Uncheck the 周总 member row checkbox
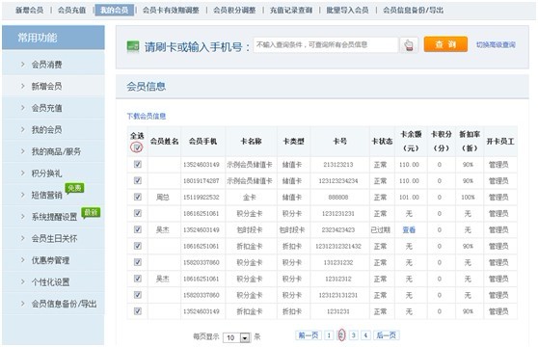Screen dimensions: 538x347 [138, 197]
